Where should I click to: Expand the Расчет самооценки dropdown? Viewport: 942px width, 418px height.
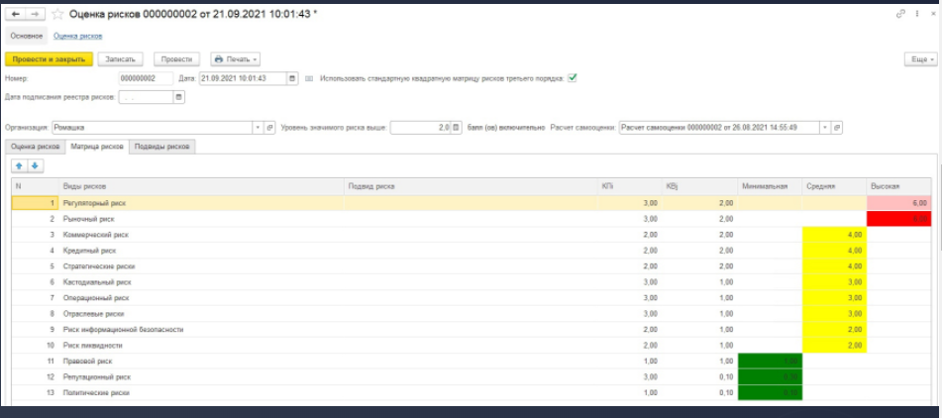tap(825, 128)
